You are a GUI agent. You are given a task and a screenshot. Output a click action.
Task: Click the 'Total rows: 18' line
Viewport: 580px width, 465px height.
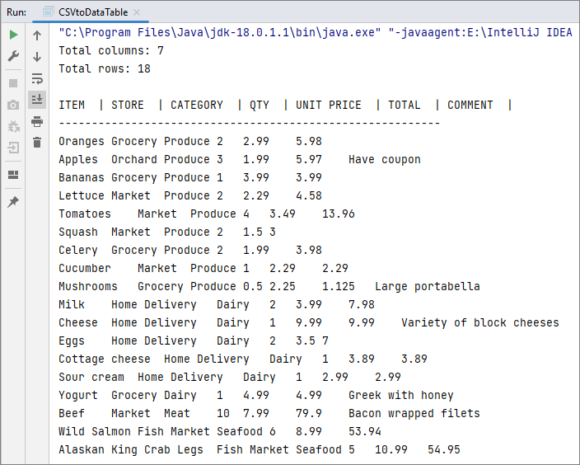pyautogui.click(x=105, y=69)
